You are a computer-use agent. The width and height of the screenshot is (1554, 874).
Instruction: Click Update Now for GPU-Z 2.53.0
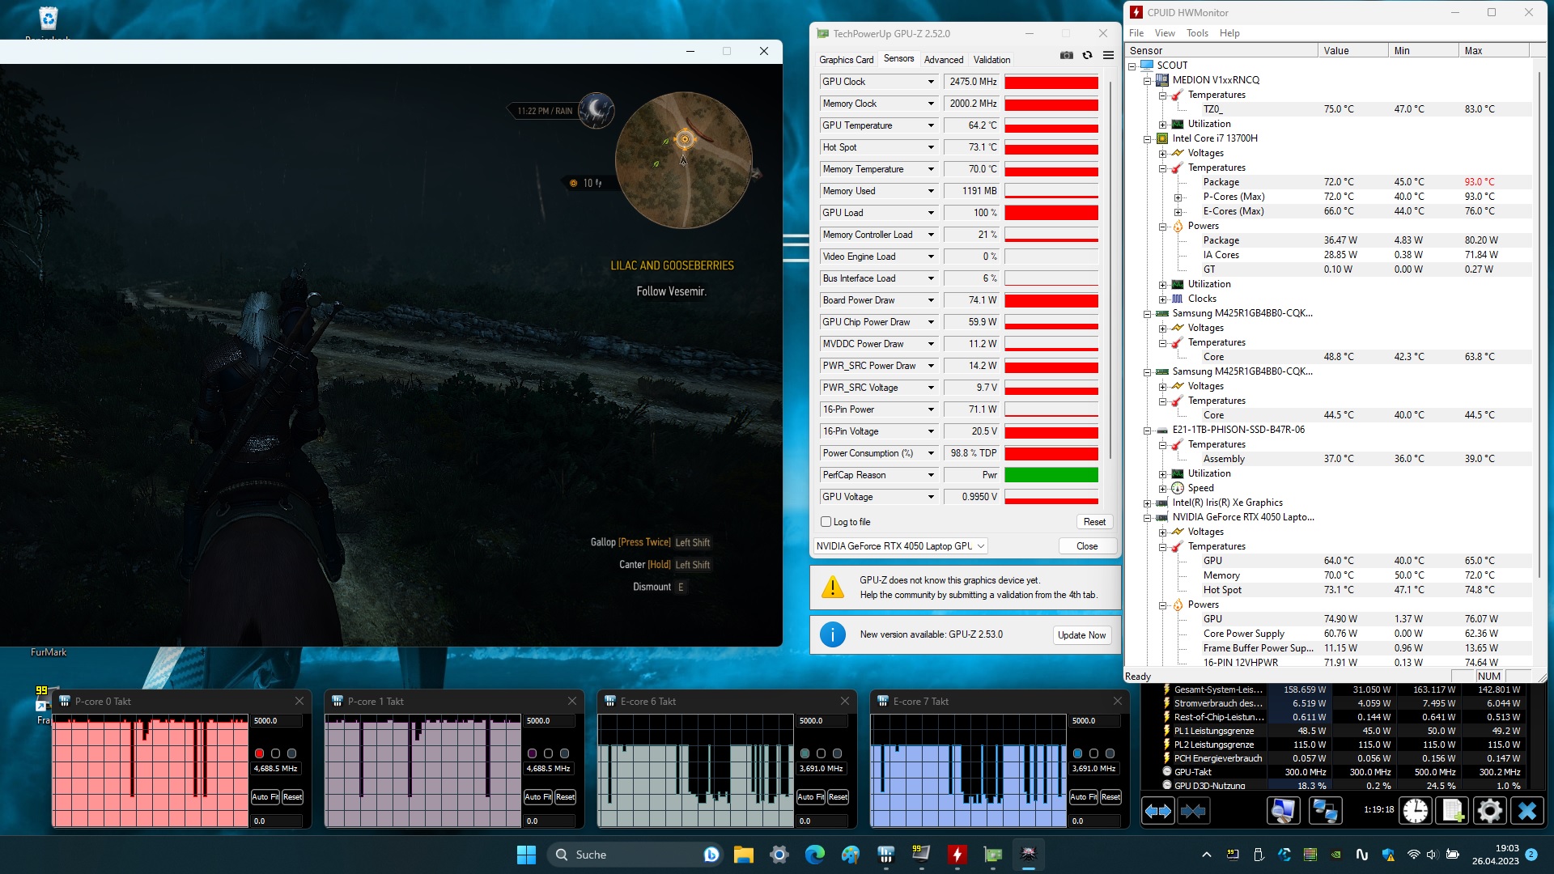pyautogui.click(x=1081, y=635)
